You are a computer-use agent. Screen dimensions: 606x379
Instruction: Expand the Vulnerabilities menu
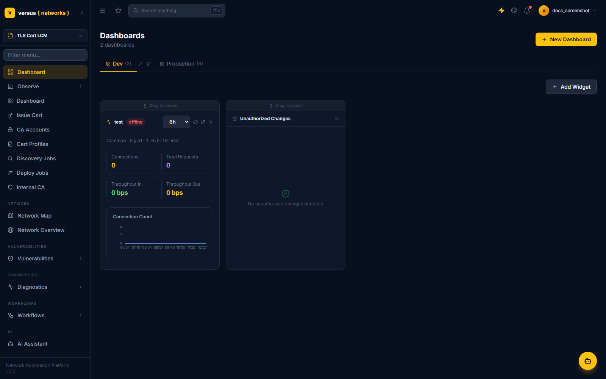pos(45,258)
